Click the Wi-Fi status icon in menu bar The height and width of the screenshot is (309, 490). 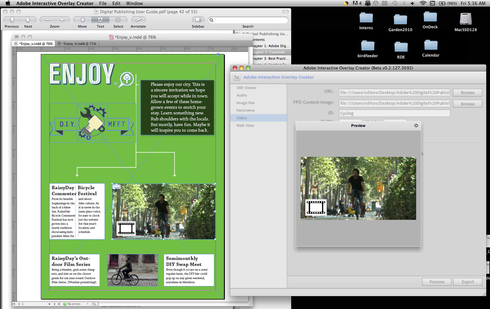tap(423, 3)
